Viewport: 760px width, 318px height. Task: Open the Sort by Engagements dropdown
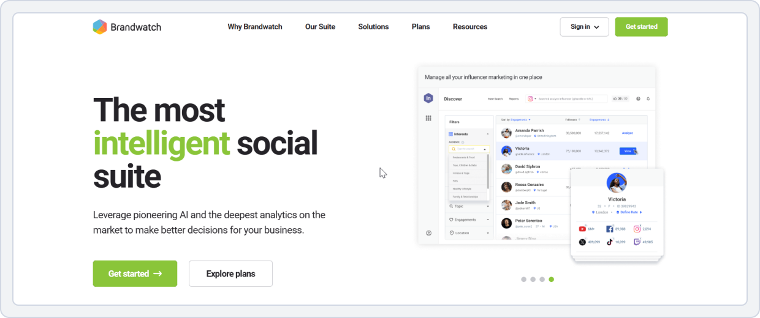click(515, 120)
